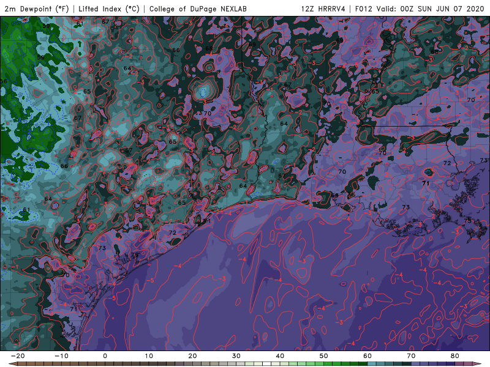Click the '76' dewpoint value on the map
The height and width of the screenshot is (367, 490).
click(x=135, y=255)
